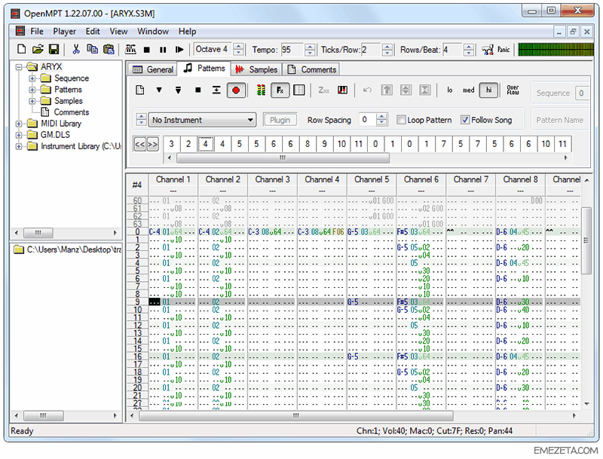Expand the Sequence folder node
This screenshot has width=603, height=459.
click(32, 78)
